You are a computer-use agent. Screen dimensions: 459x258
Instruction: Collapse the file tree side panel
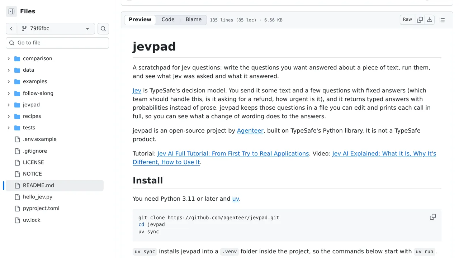[11, 11]
